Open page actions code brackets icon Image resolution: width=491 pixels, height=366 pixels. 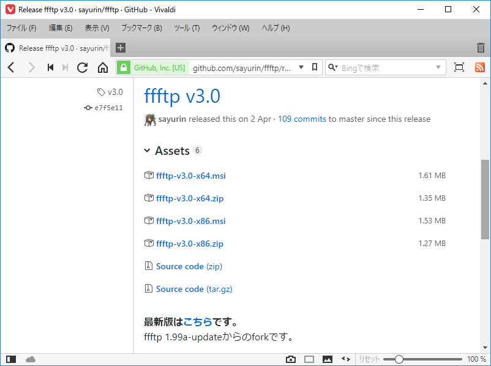pyautogui.click(x=346, y=359)
